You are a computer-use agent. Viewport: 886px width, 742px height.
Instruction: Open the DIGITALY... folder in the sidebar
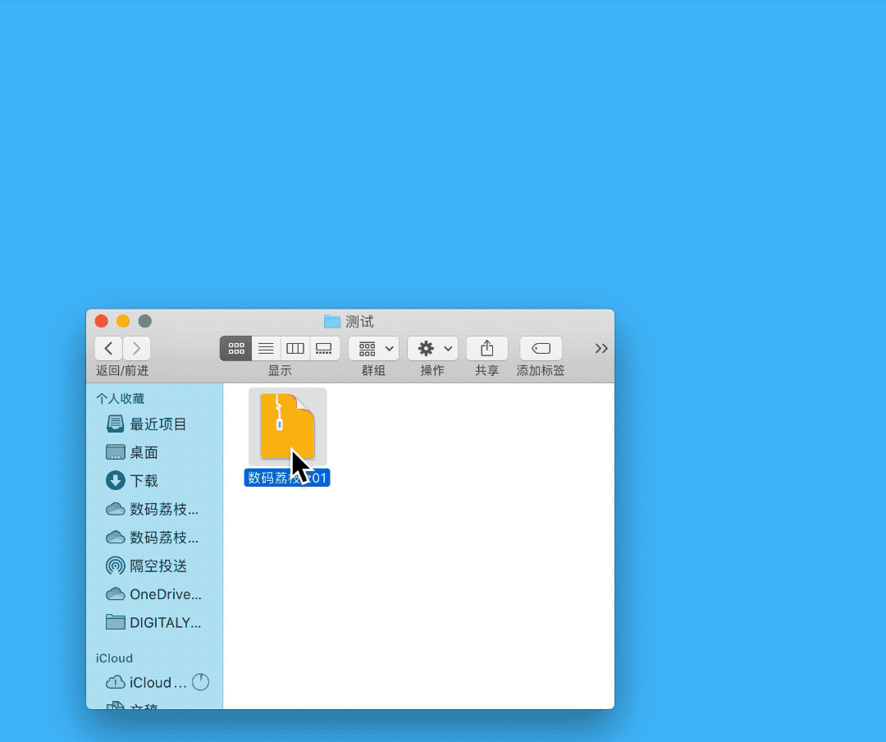click(x=164, y=623)
